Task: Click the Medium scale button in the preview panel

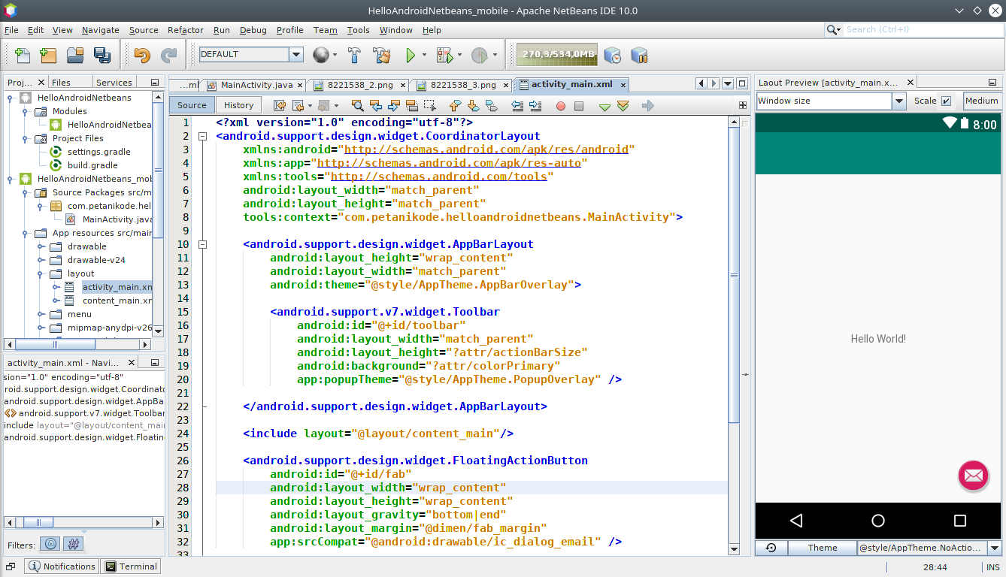Action: point(982,100)
